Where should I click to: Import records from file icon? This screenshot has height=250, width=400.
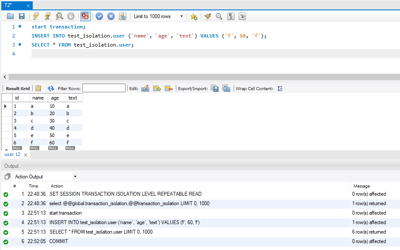[226, 88]
